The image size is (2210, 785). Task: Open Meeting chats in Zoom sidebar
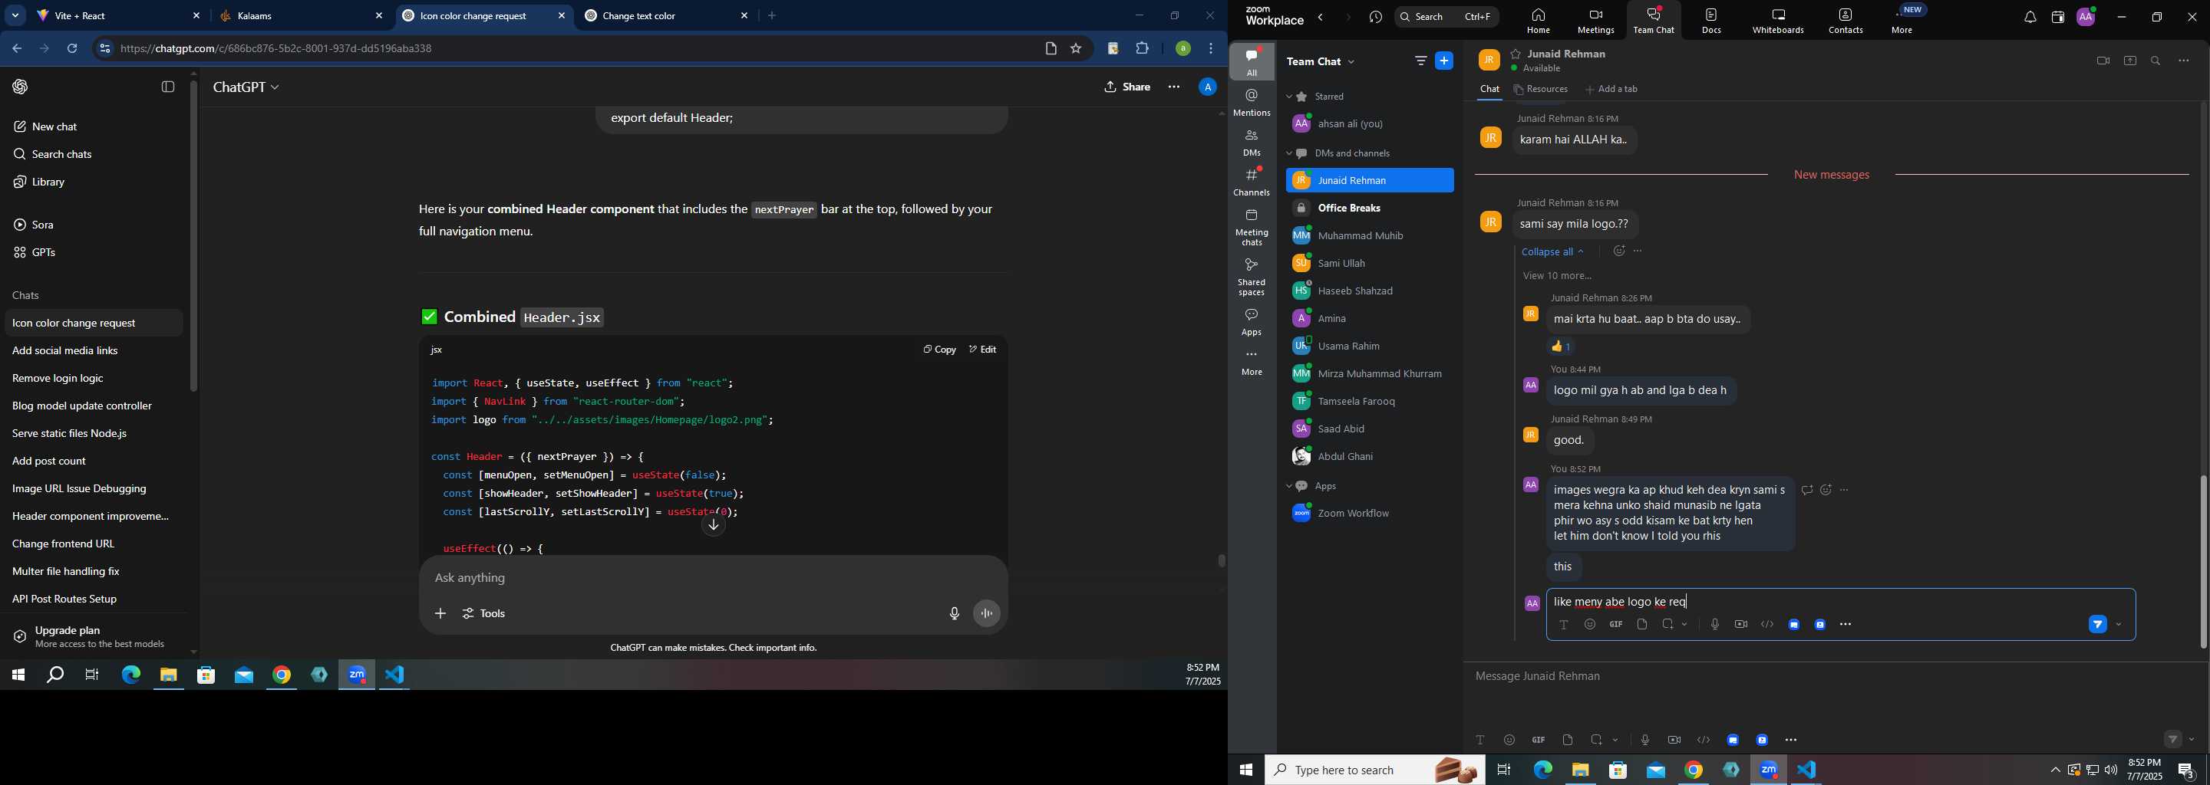point(1252,227)
